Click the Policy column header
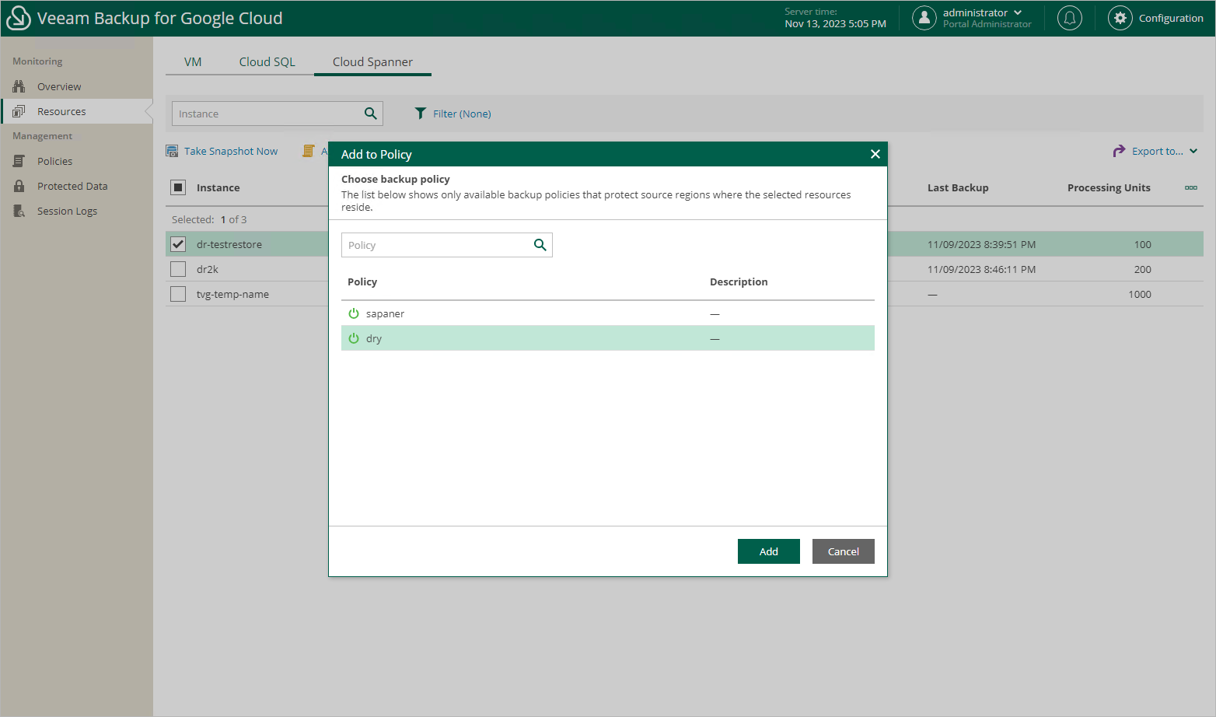This screenshot has height=717, width=1216. click(362, 282)
